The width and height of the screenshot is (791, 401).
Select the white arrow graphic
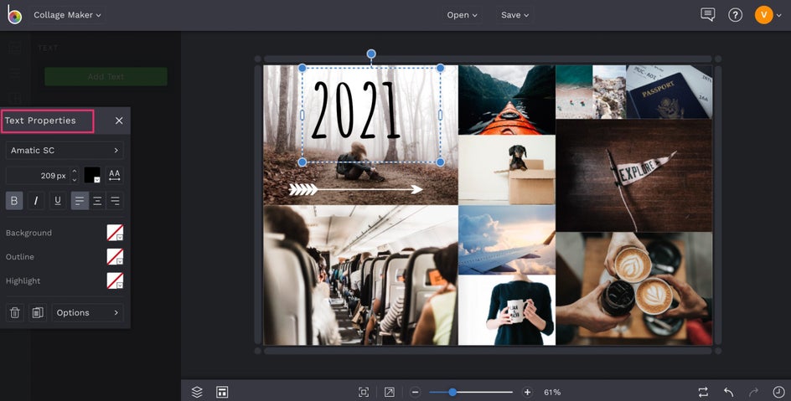[x=355, y=189]
